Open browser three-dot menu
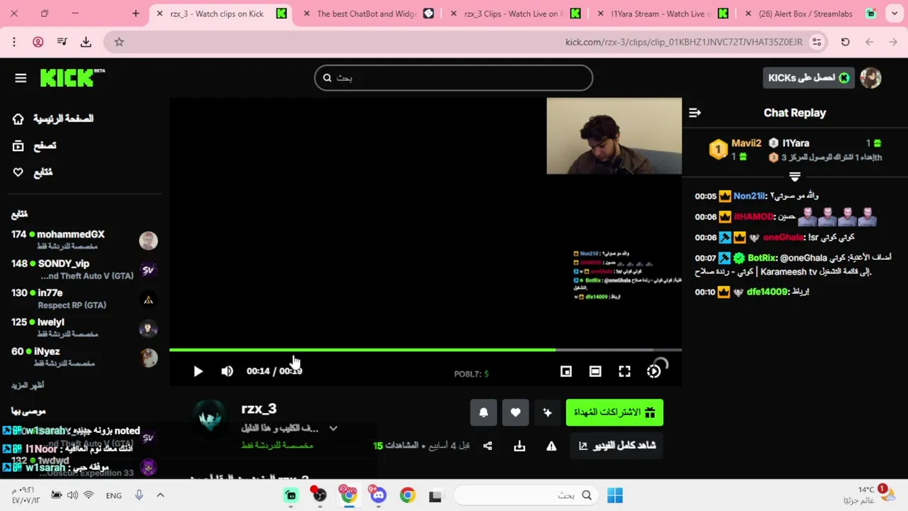The image size is (908, 511). point(13,42)
